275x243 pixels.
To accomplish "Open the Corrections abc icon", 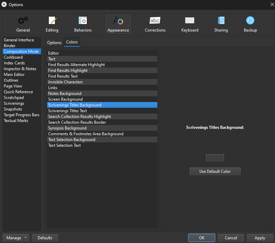I will (x=155, y=20).
